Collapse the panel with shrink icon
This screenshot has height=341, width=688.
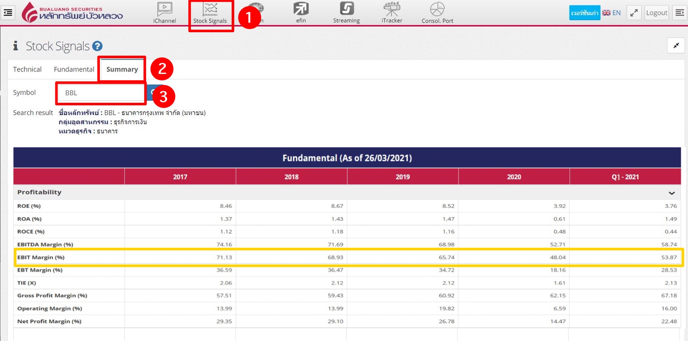coord(676,45)
